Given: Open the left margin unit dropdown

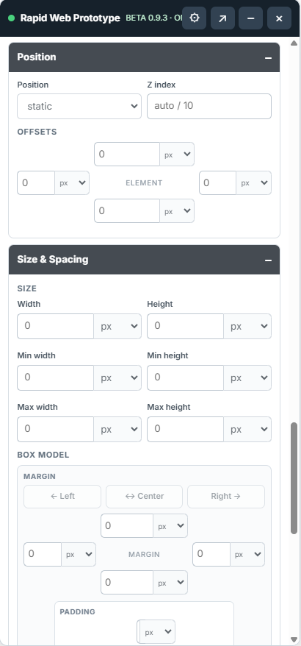Looking at the screenshot, I should coord(79,555).
